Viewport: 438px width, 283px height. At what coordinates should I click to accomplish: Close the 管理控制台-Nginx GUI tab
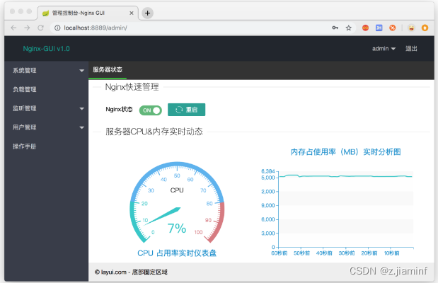click(132, 13)
